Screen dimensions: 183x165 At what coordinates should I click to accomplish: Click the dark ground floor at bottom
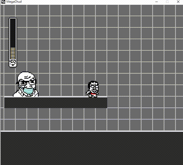point(91,148)
